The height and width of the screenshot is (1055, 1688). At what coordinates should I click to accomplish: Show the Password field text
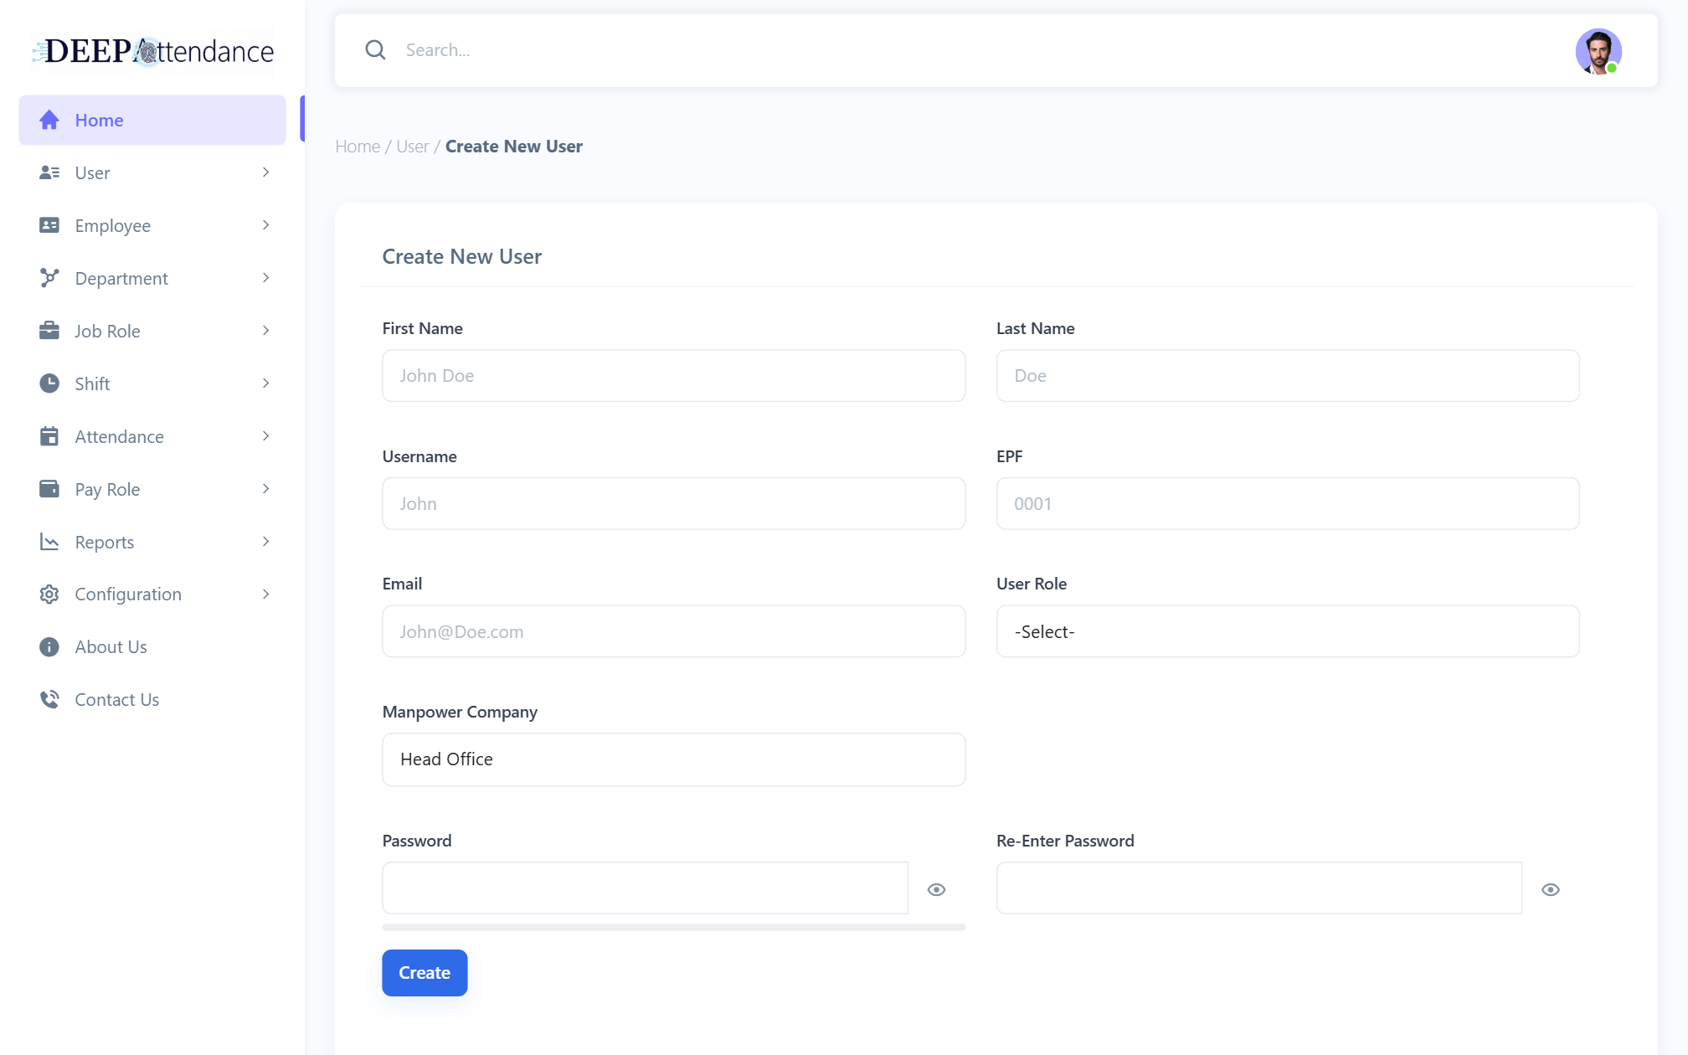click(936, 889)
